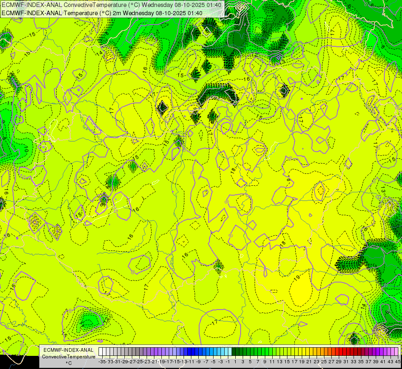402x369 pixels.
Task: Select the blue -11 legend swatch
Action: (x=189, y=352)
